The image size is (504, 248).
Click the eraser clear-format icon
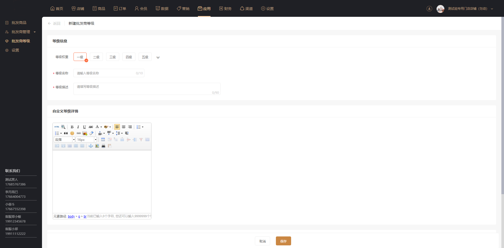coord(91,133)
